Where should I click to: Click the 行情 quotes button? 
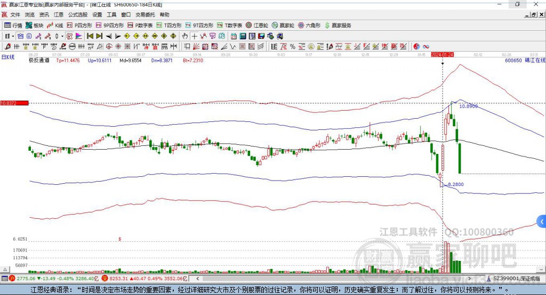(x=13, y=26)
